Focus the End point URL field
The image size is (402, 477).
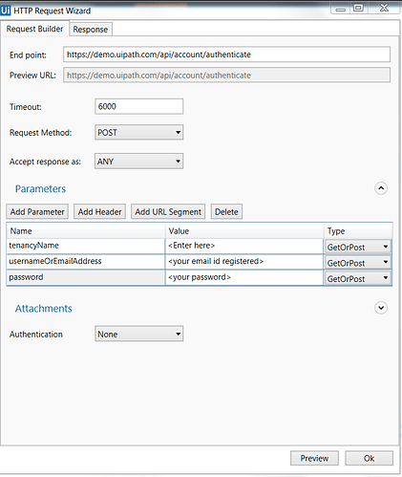click(x=226, y=54)
